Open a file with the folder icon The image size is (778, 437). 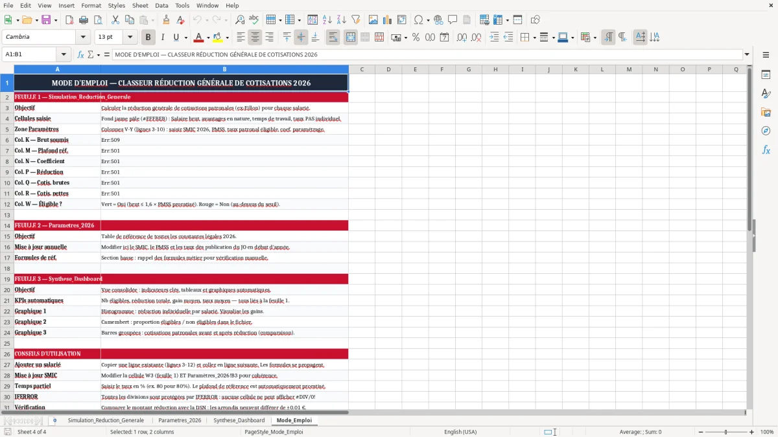coord(26,20)
